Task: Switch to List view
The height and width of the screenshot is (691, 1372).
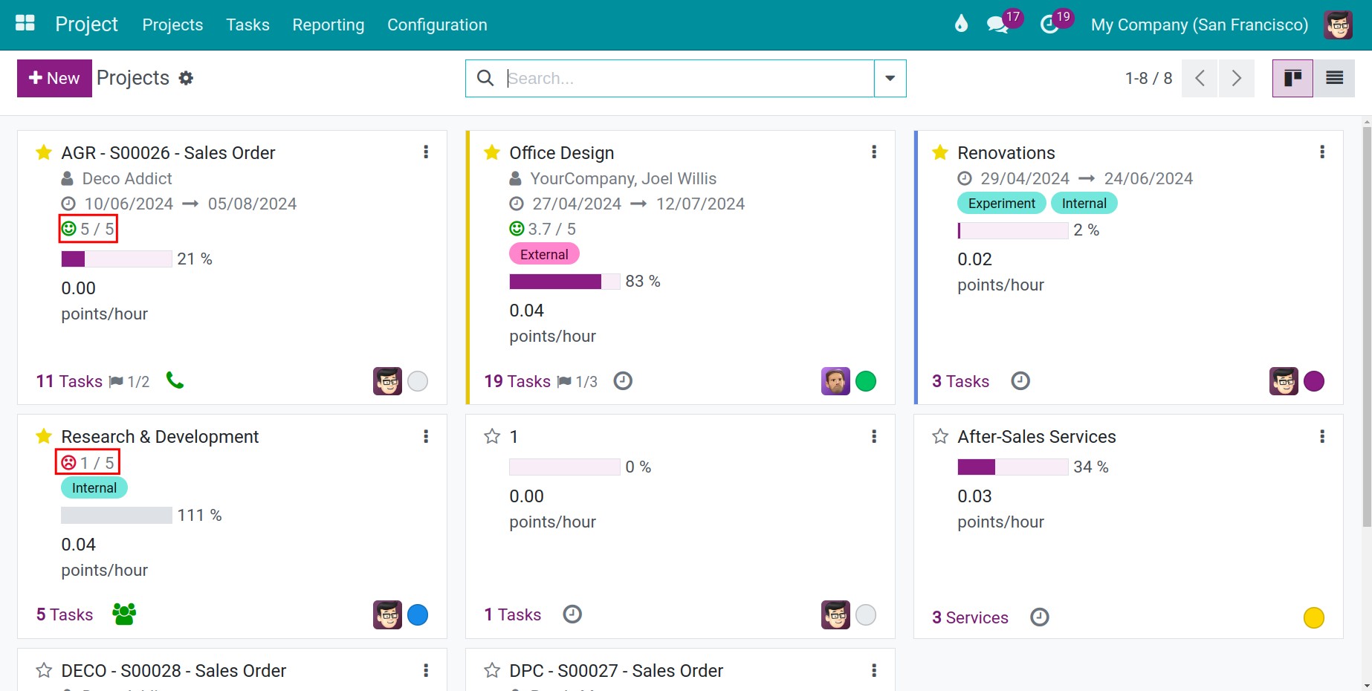Action: (x=1334, y=78)
